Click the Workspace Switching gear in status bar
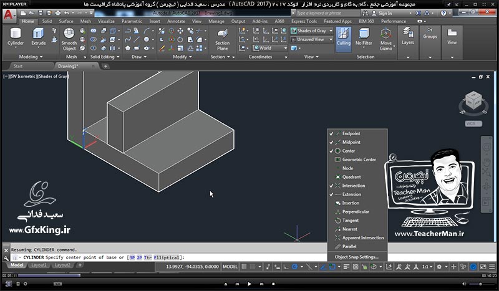 click(439, 267)
